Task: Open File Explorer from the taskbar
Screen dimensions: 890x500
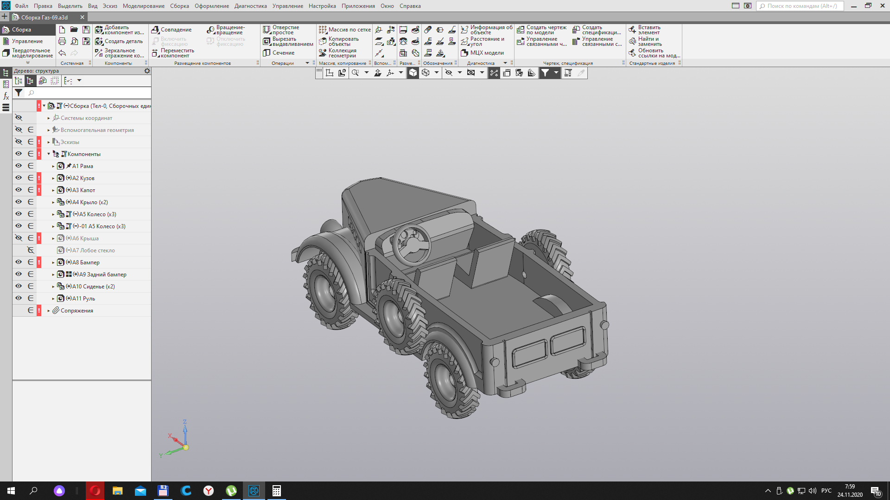Action: 117,491
